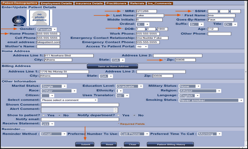This screenshot has width=248, height=149.
Task: Click Same as Home Address button
Action: tap(112, 66)
